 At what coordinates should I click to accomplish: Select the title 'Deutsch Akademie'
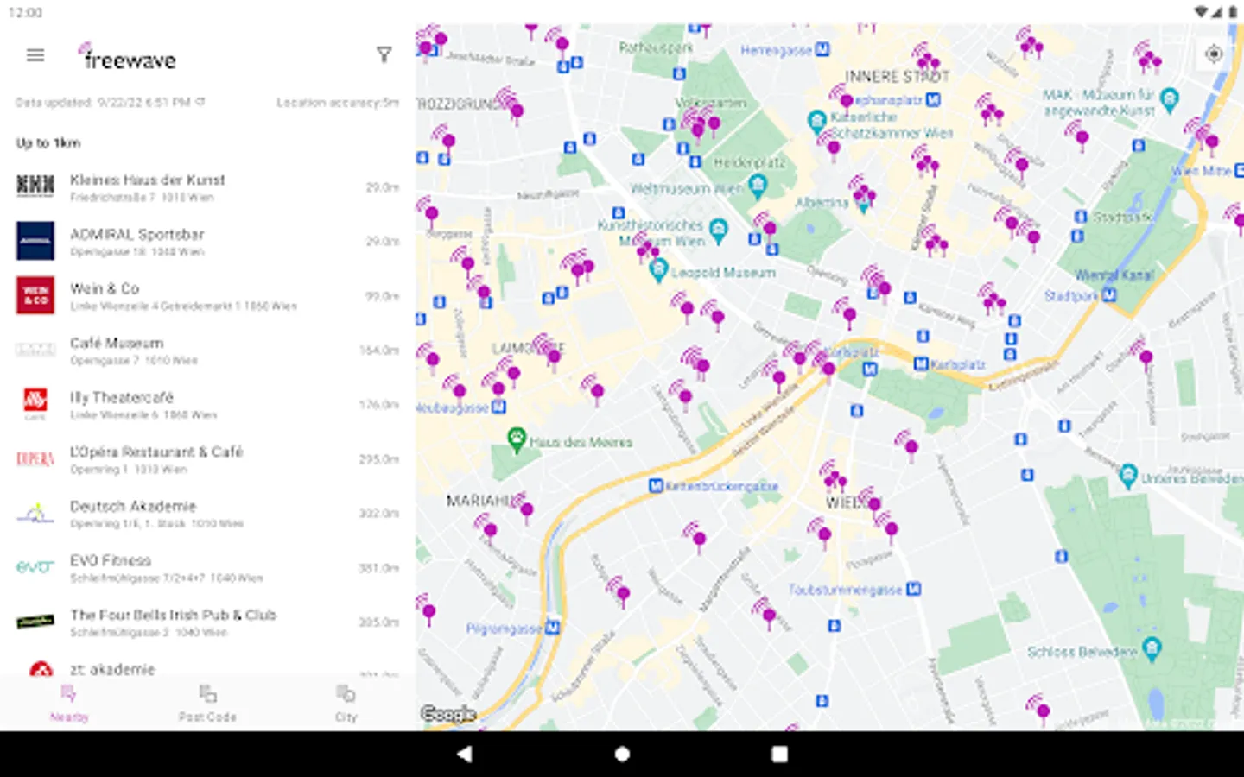(x=133, y=506)
